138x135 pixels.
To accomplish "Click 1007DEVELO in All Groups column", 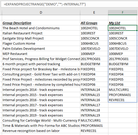I will [x=94, y=49].
